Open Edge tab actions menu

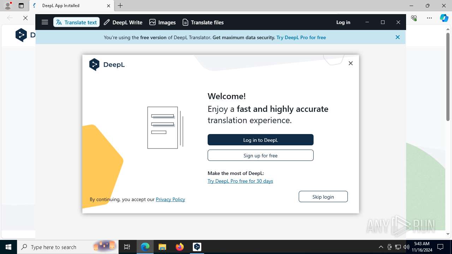click(21, 6)
